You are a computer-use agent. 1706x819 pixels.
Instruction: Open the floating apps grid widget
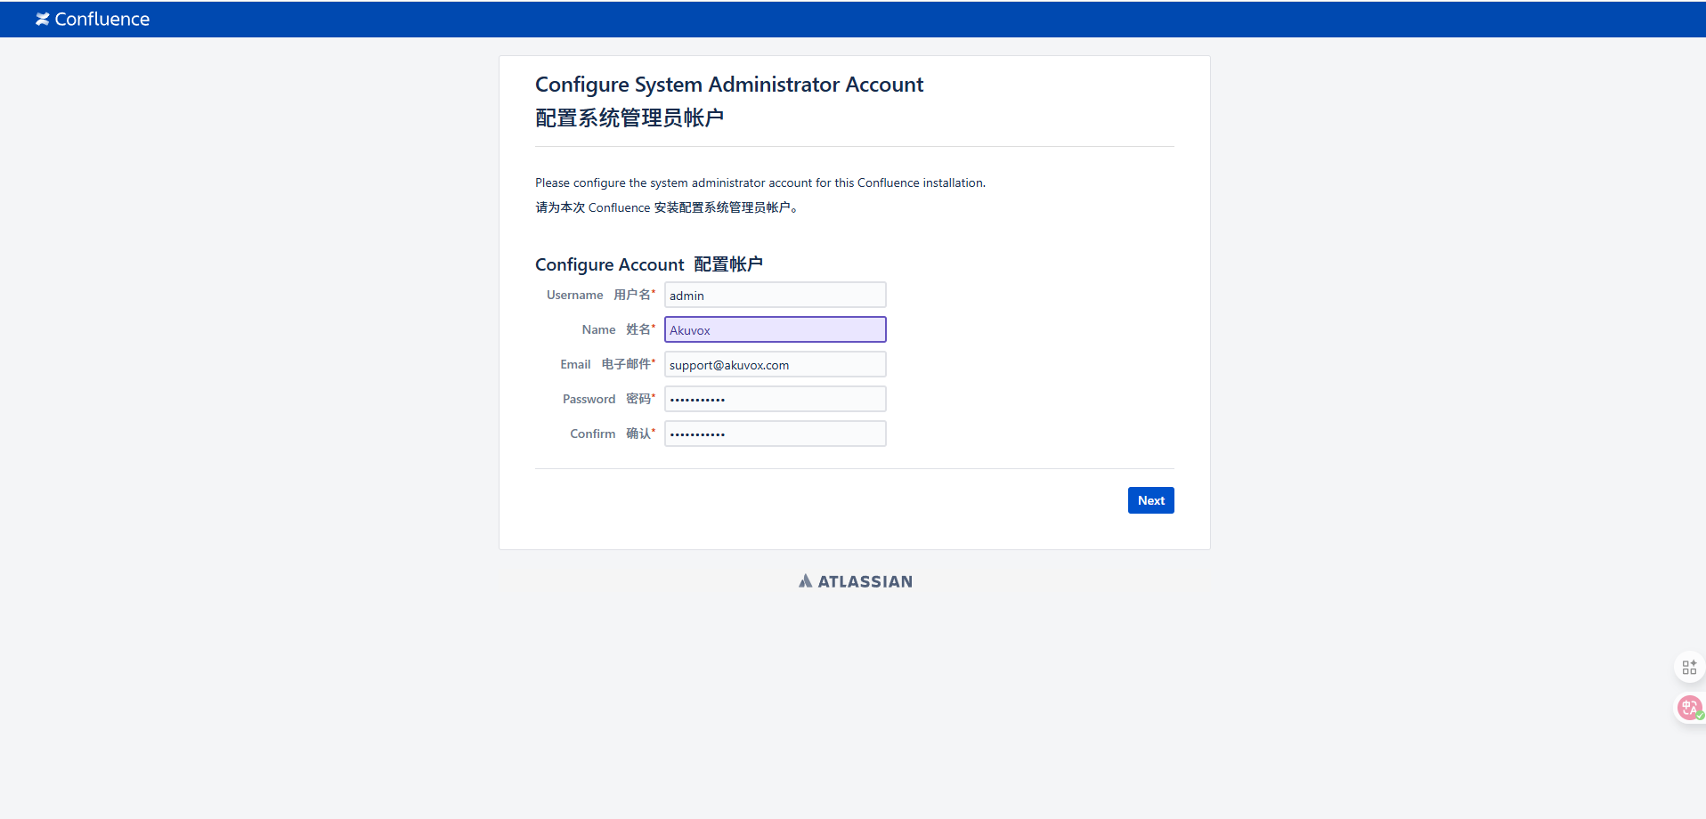[1689, 667]
